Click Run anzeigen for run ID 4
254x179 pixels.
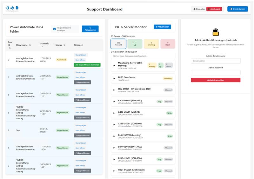81,90
